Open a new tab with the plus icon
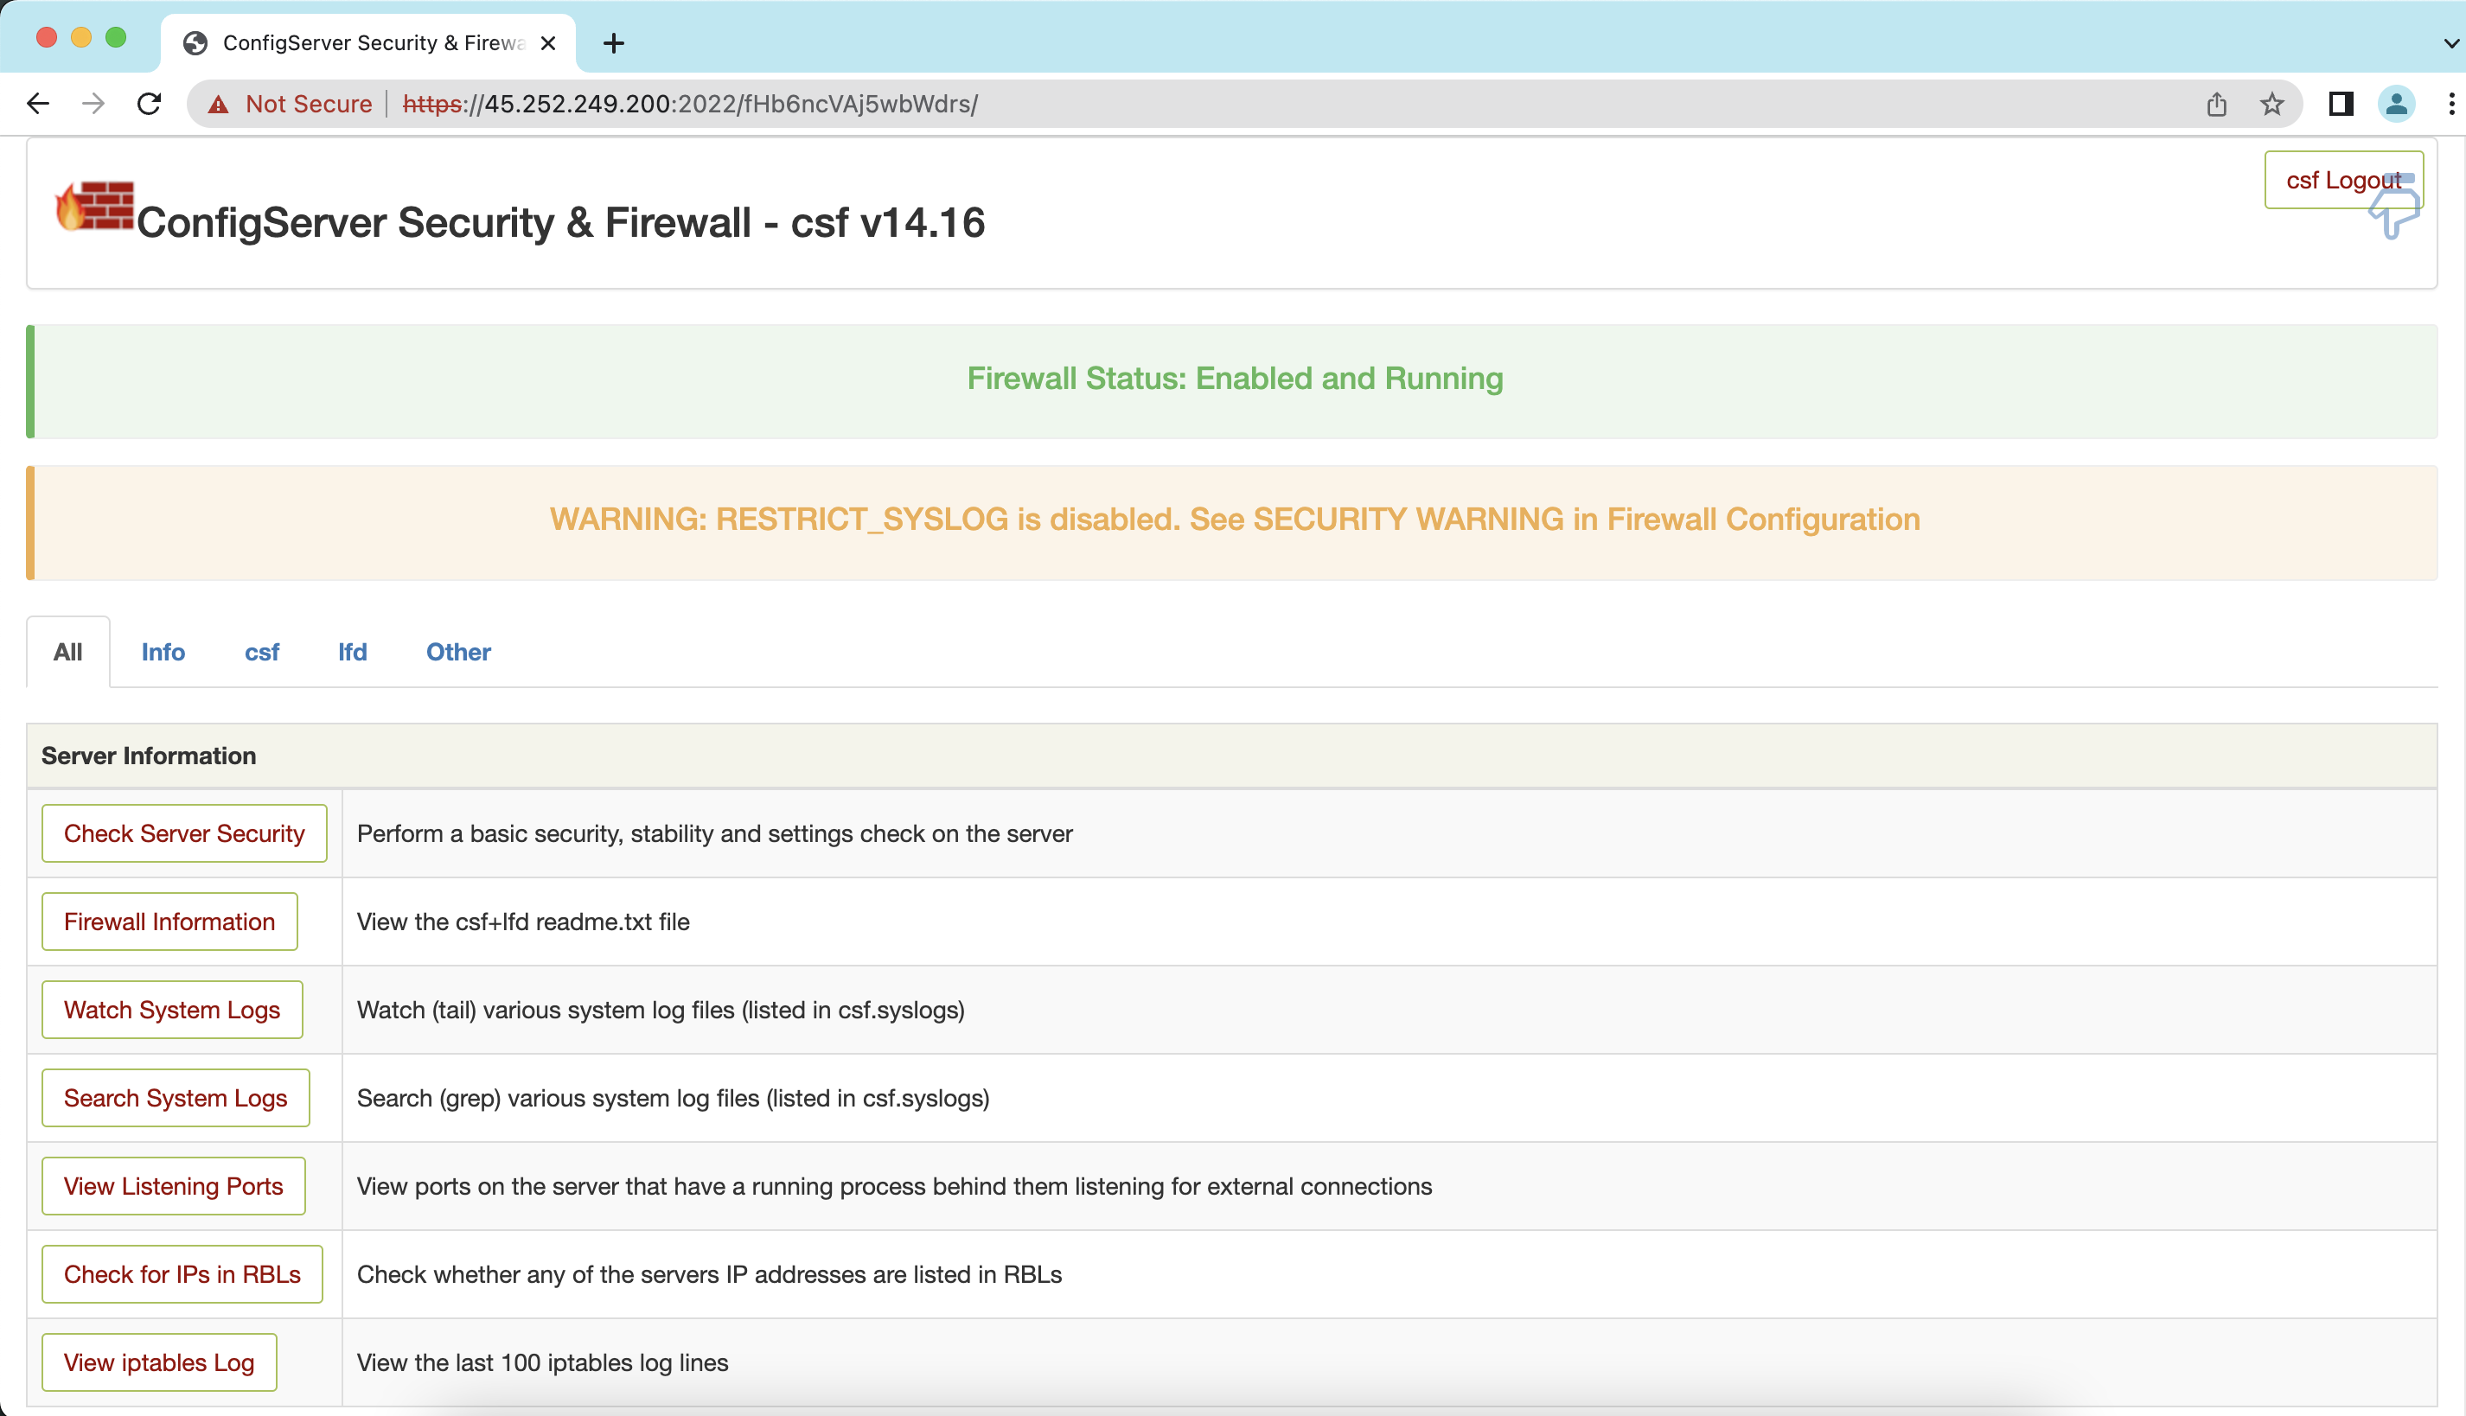Image resolution: width=2466 pixels, height=1416 pixels. (614, 43)
